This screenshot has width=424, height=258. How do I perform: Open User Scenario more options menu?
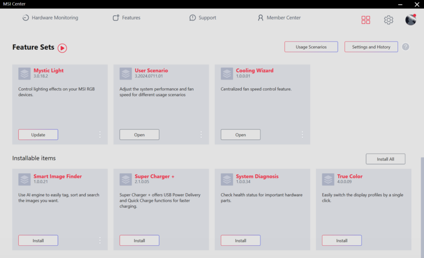201,134
